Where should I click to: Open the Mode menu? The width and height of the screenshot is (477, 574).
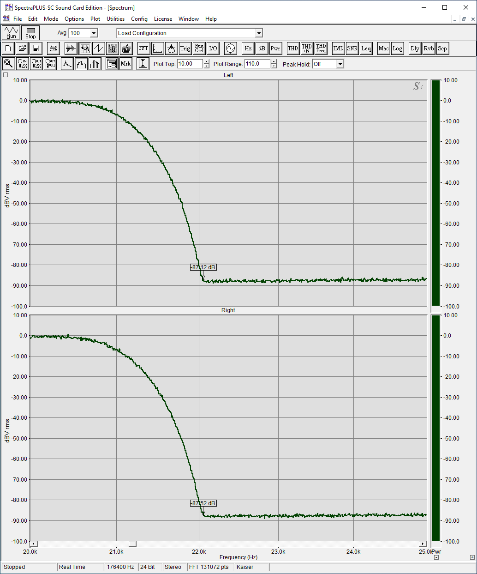(x=51, y=19)
